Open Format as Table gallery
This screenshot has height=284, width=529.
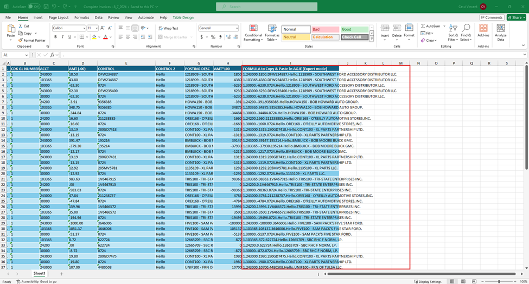click(x=272, y=33)
